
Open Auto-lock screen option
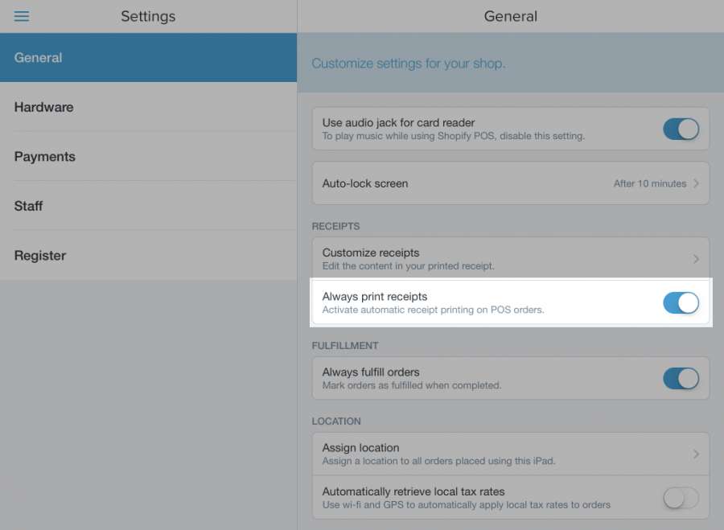click(511, 183)
